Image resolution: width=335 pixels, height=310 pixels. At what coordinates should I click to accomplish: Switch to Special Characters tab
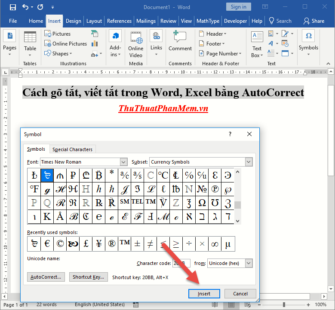pyautogui.click(x=72, y=149)
